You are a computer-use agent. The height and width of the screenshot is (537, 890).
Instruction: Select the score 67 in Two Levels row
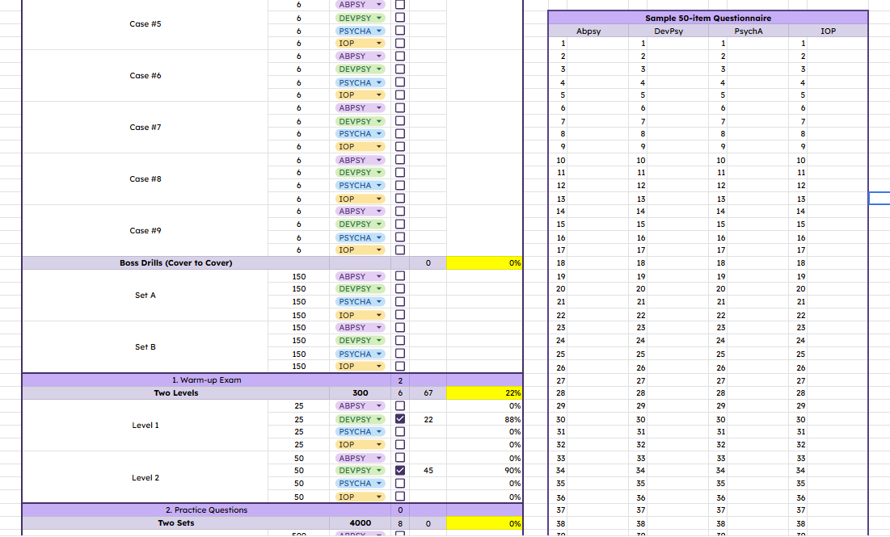pos(428,393)
